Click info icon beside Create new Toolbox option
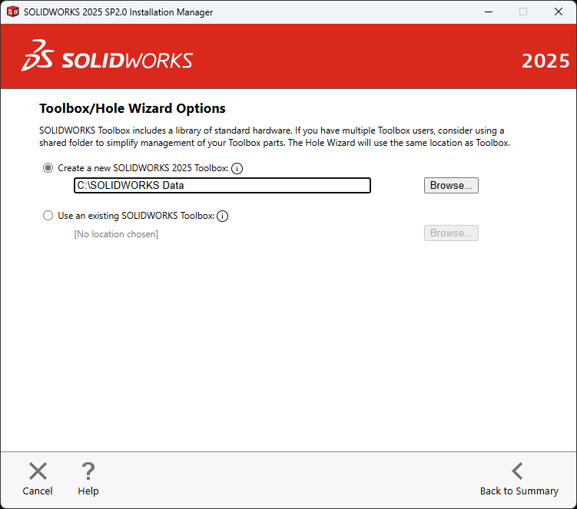 coord(237,168)
